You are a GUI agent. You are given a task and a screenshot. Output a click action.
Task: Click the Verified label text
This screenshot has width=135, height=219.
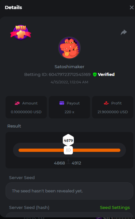click(x=106, y=74)
